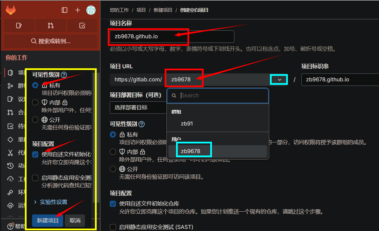Choose group zb91 in namespace list
This screenshot has width=379, height=231.
coord(218,123)
